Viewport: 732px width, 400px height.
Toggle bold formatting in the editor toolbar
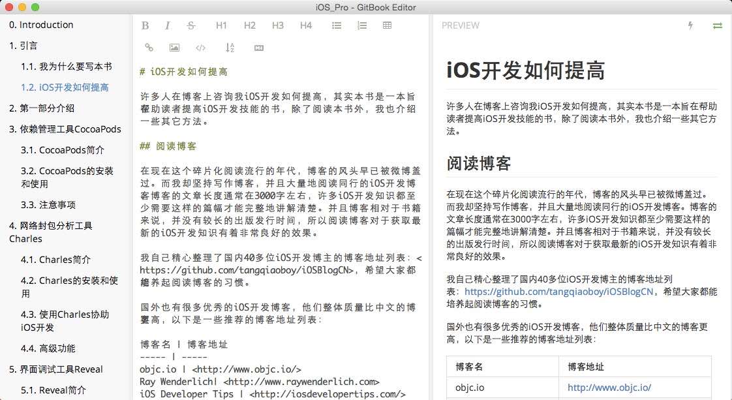(x=145, y=25)
